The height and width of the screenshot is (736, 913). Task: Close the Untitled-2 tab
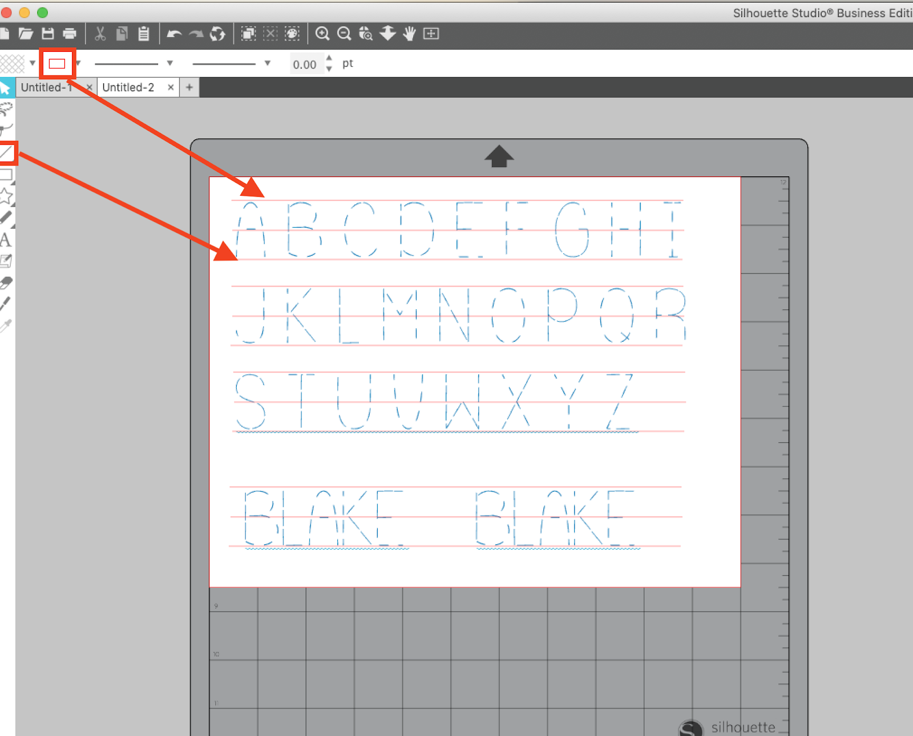coord(171,87)
